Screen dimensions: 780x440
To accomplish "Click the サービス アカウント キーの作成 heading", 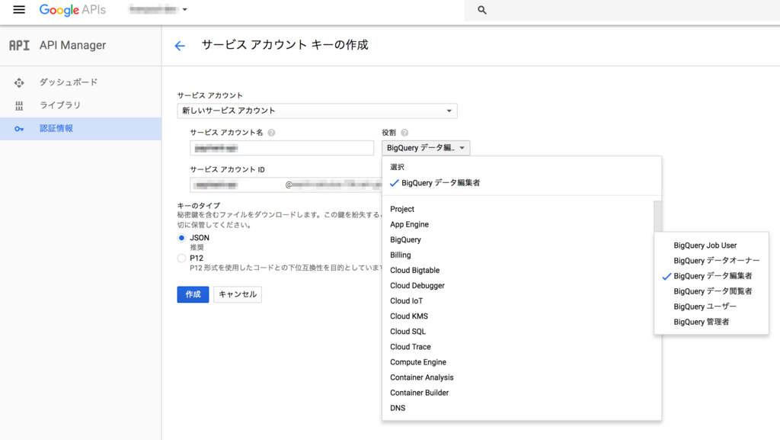I will point(285,45).
